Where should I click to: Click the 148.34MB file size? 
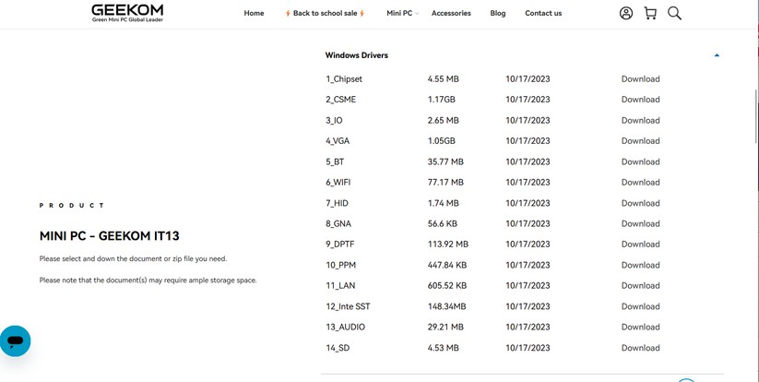(446, 306)
